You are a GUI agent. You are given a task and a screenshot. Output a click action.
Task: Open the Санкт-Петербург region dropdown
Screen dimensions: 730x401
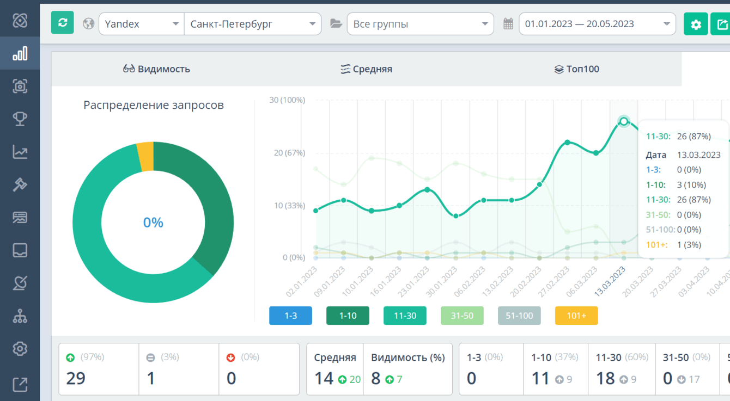(x=252, y=23)
